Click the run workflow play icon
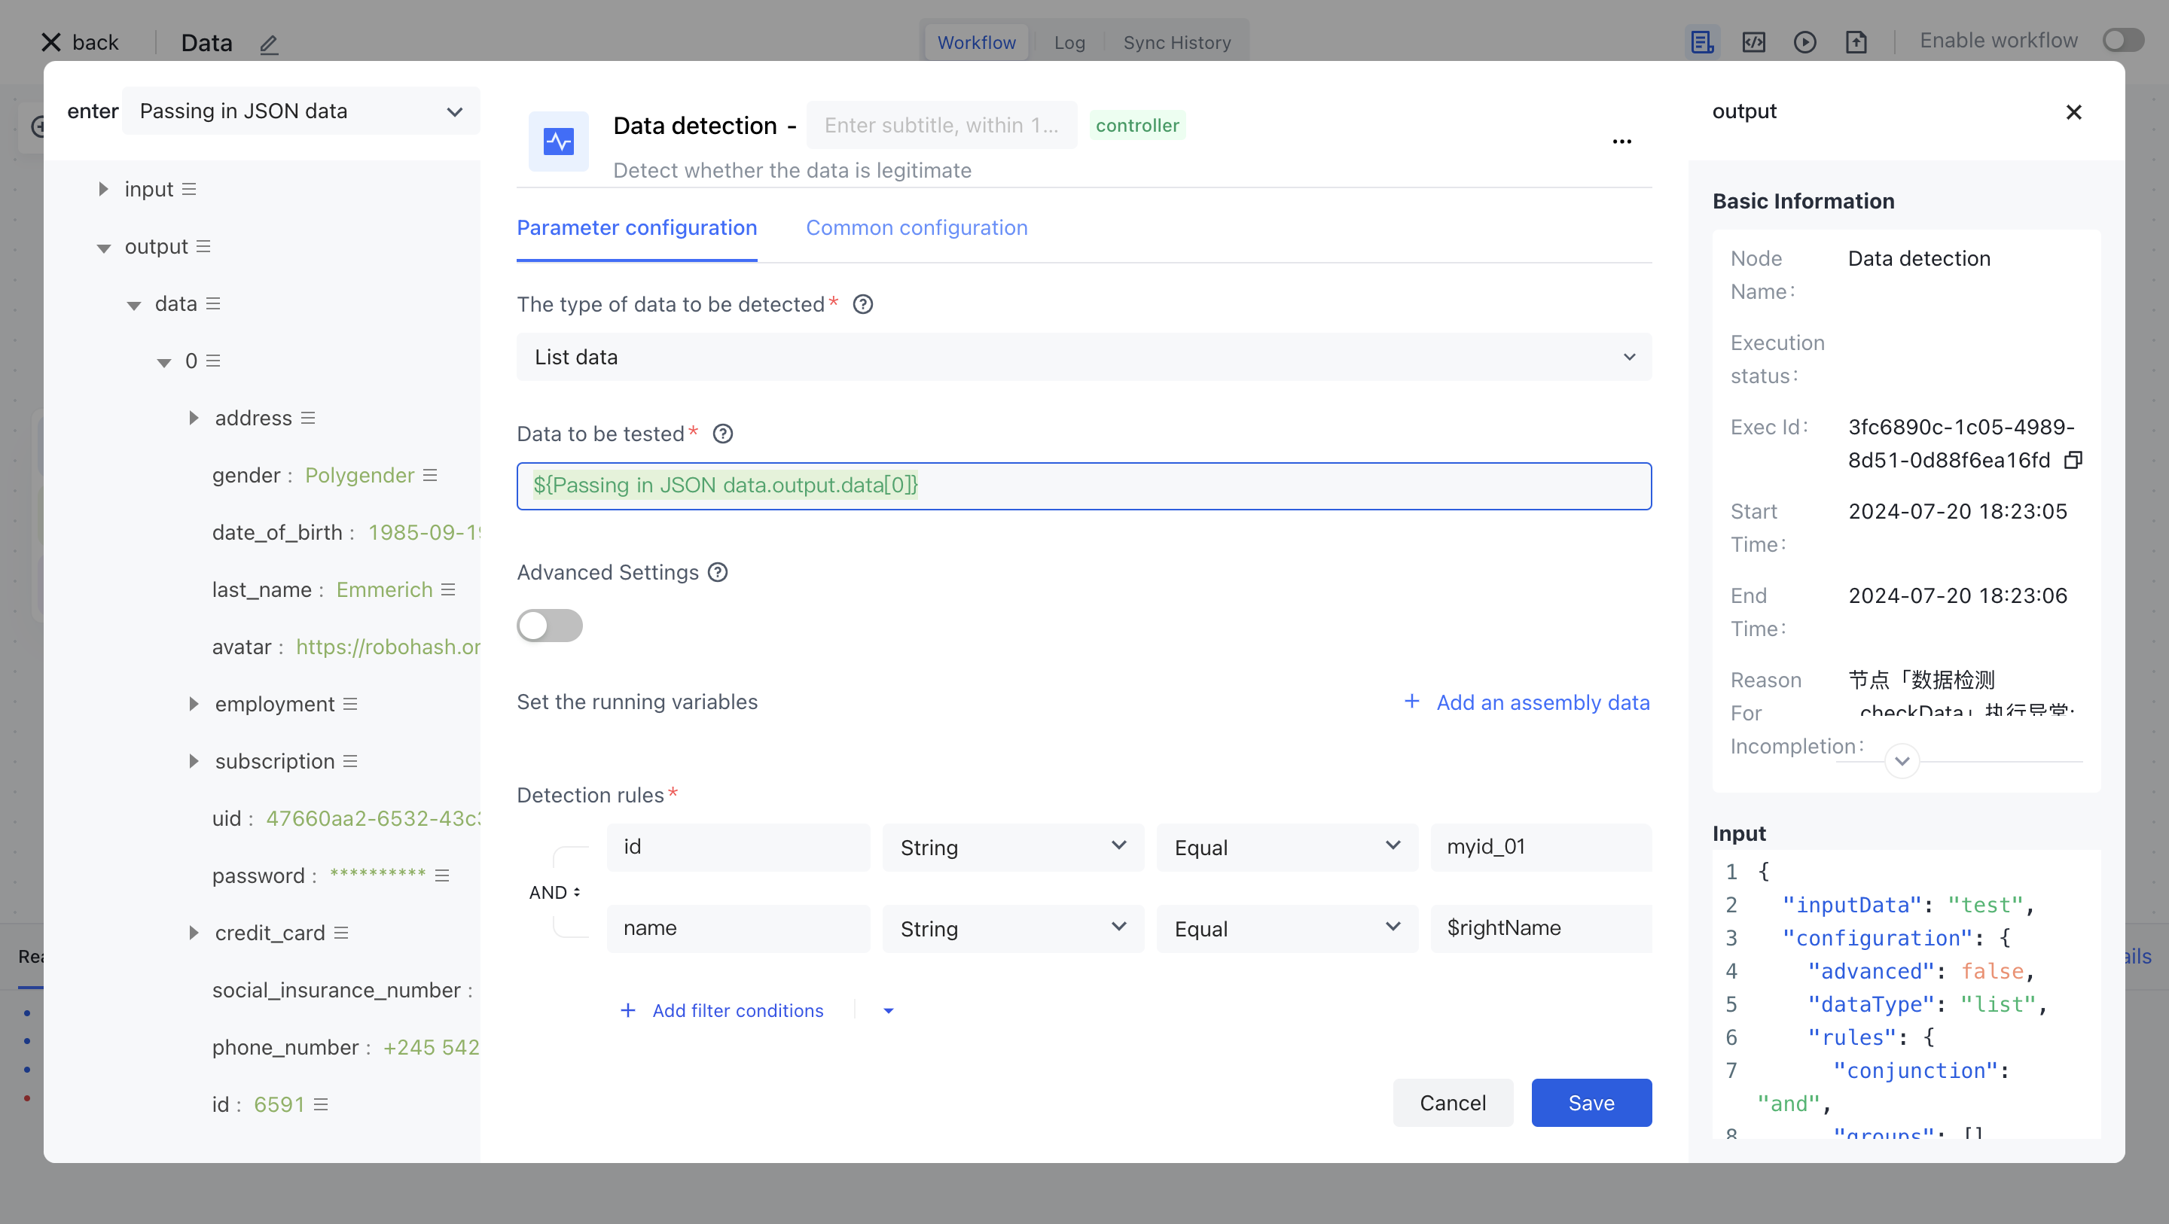Viewport: 2169px width, 1224px height. coord(1804,41)
